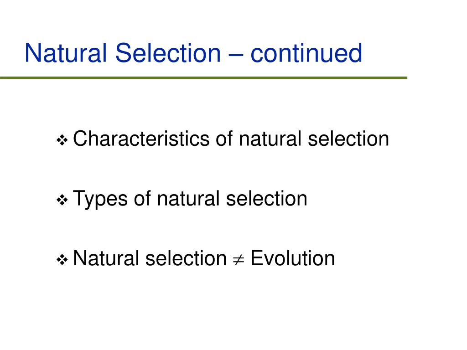Click "selection" in the third bullet line

click(186, 258)
